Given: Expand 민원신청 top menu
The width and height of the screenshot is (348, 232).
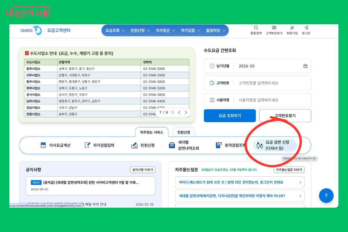Looking at the screenshot, I should 140,30.
